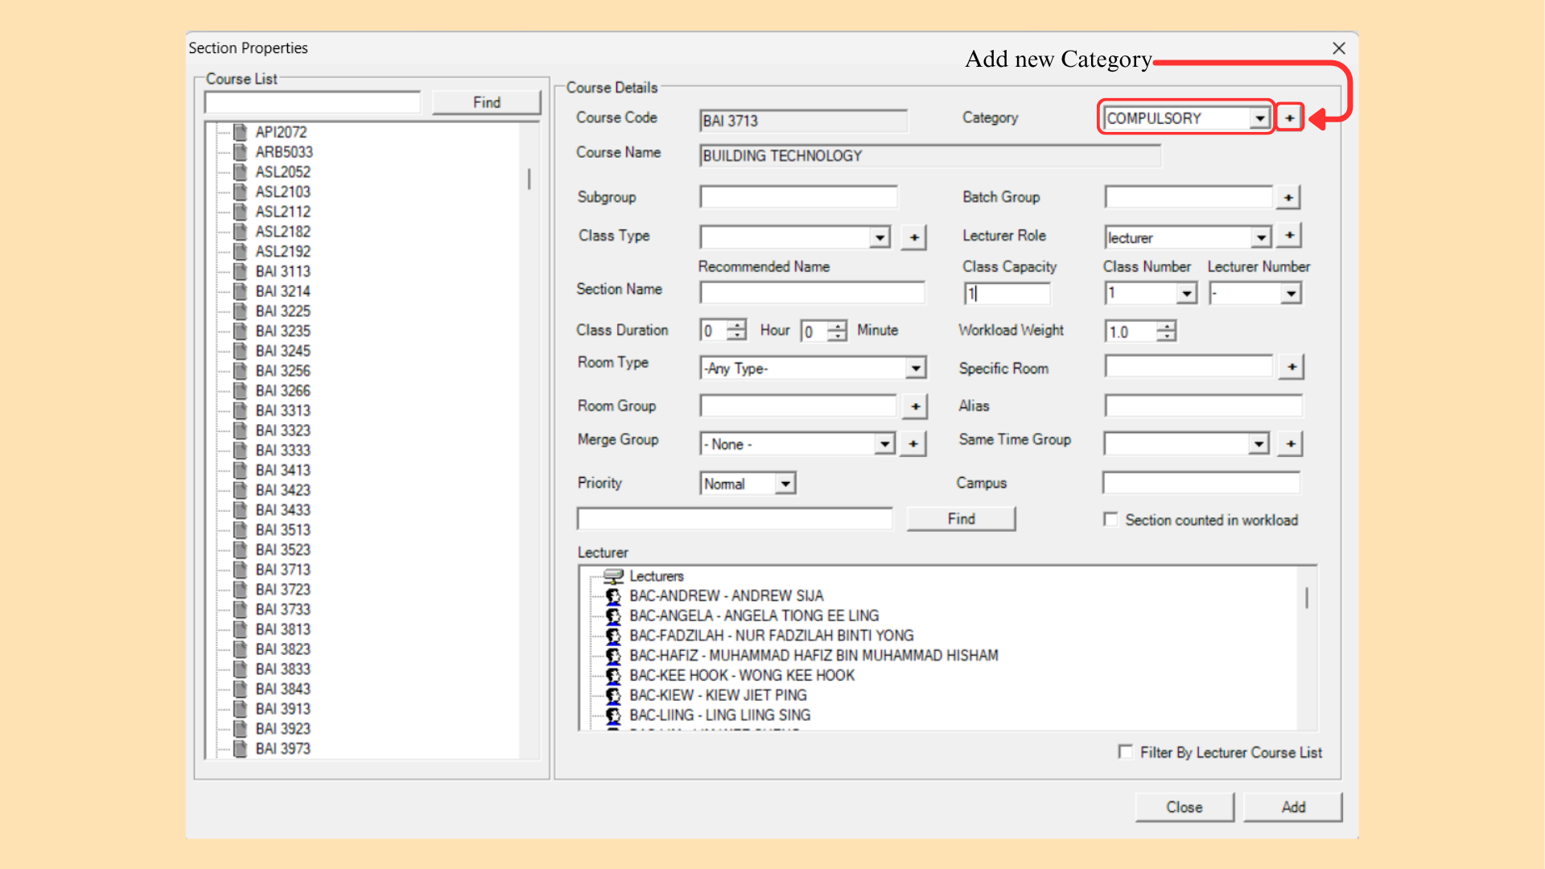Click the Course List scrollbar thumb
1545x869 pixels.
point(529,179)
